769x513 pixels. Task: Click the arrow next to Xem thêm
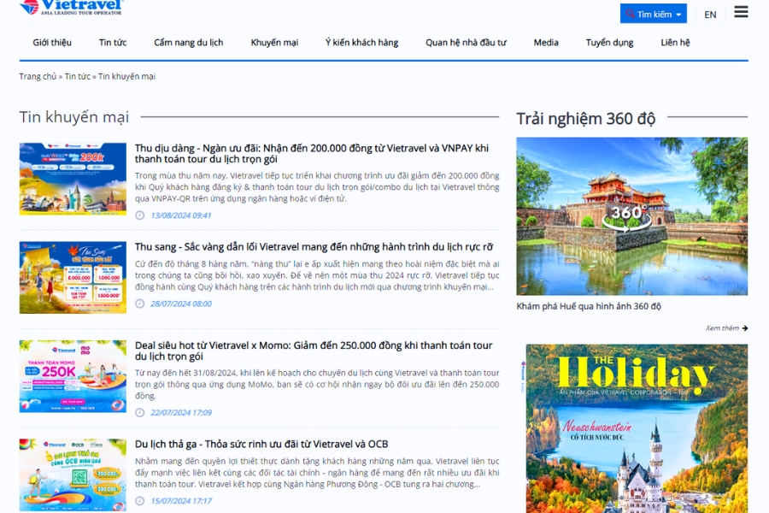coord(745,328)
